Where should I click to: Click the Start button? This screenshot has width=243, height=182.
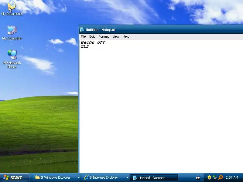coord(14,177)
